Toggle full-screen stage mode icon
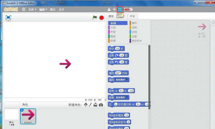 click(x=8, y=17)
